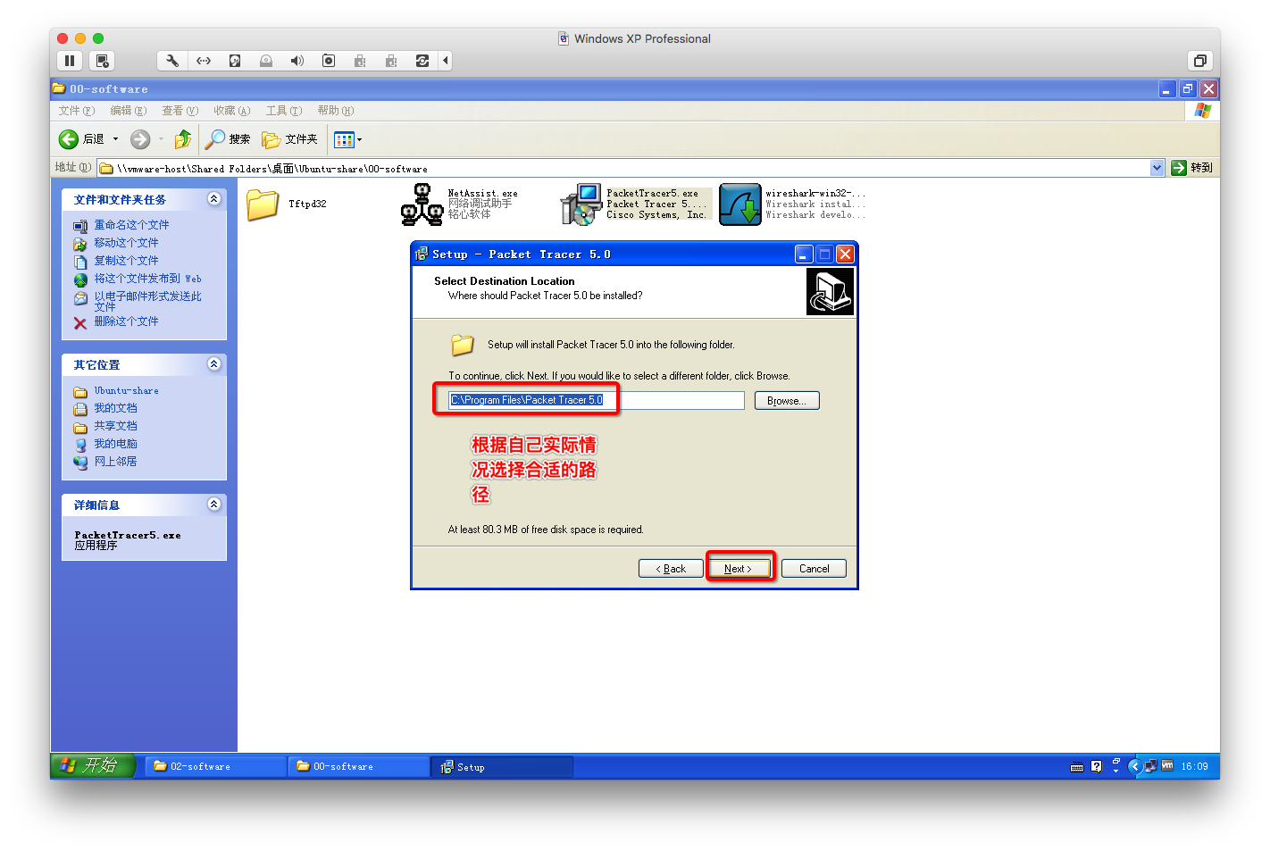Open the 查看 menu
This screenshot has height=851, width=1270.
coord(180,111)
